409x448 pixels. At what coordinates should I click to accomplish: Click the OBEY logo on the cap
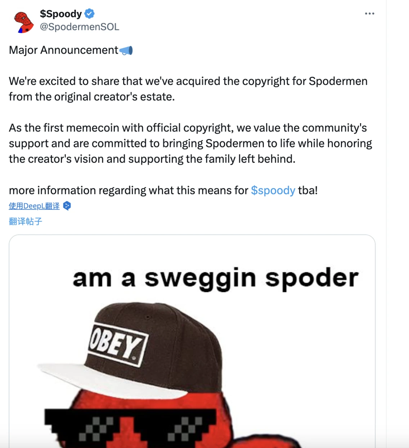[x=118, y=345]
